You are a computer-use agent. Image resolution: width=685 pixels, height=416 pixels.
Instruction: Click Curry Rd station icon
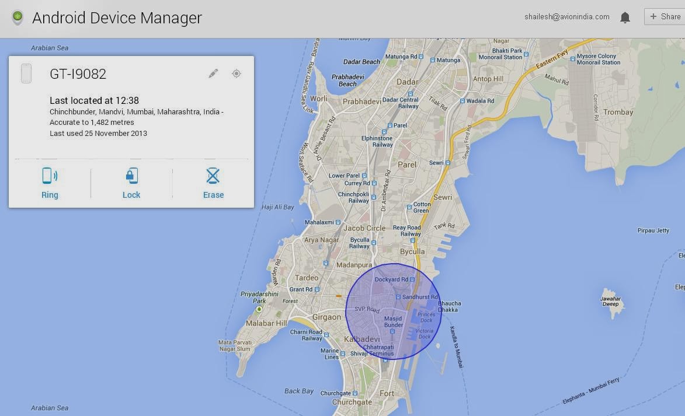click(374, 183)
